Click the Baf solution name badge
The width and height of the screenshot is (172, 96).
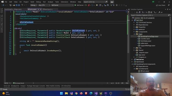(112, 2)
